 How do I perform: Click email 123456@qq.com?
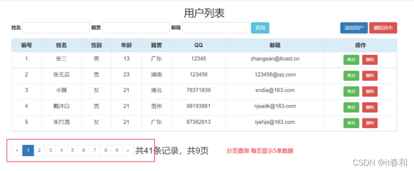click(275, 75)
